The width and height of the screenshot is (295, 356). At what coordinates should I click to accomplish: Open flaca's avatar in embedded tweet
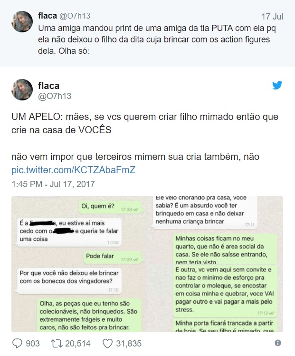(x=22, y=89)
